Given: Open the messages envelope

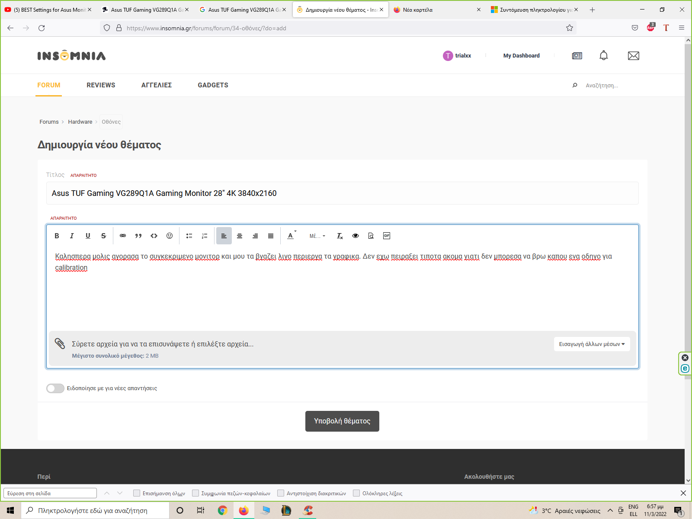Looking at the screenshot, I should pos(634,56).
